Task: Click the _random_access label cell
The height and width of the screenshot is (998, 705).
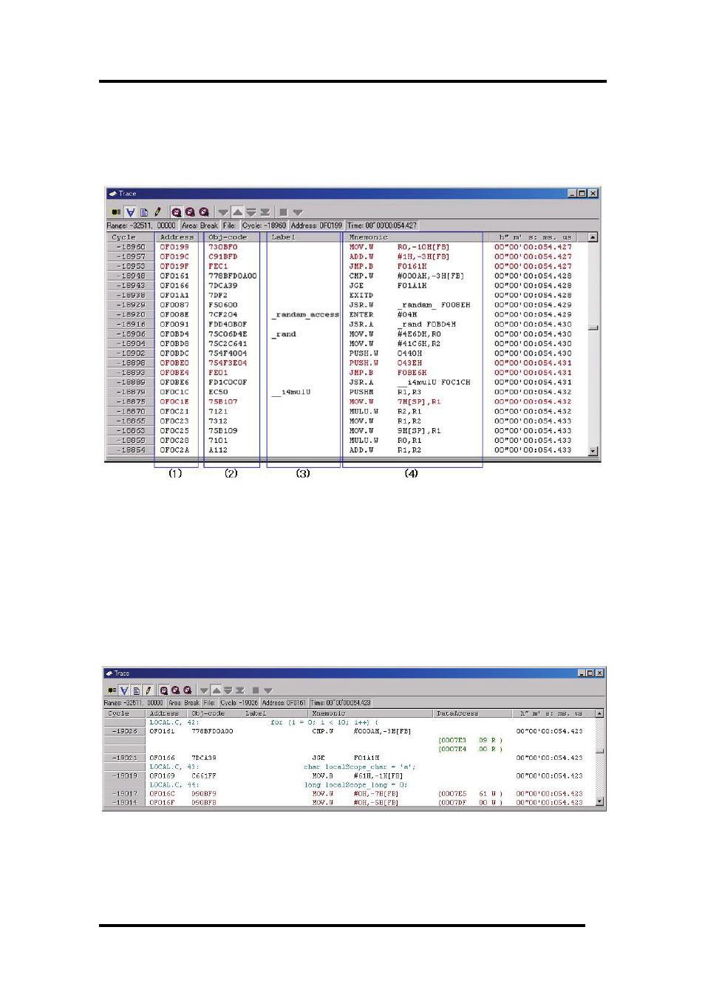Action: pyautogui.click(x=305, y=314)
